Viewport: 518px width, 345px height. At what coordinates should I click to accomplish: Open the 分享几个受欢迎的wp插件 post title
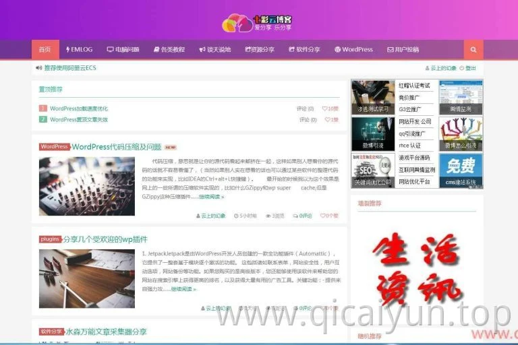(x=105, y=239)
